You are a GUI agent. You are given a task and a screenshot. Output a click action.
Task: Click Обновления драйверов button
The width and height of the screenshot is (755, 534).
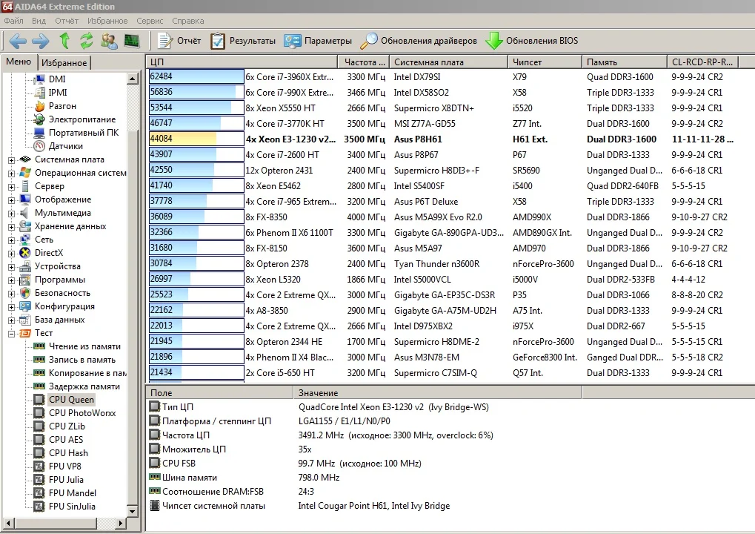419,41
